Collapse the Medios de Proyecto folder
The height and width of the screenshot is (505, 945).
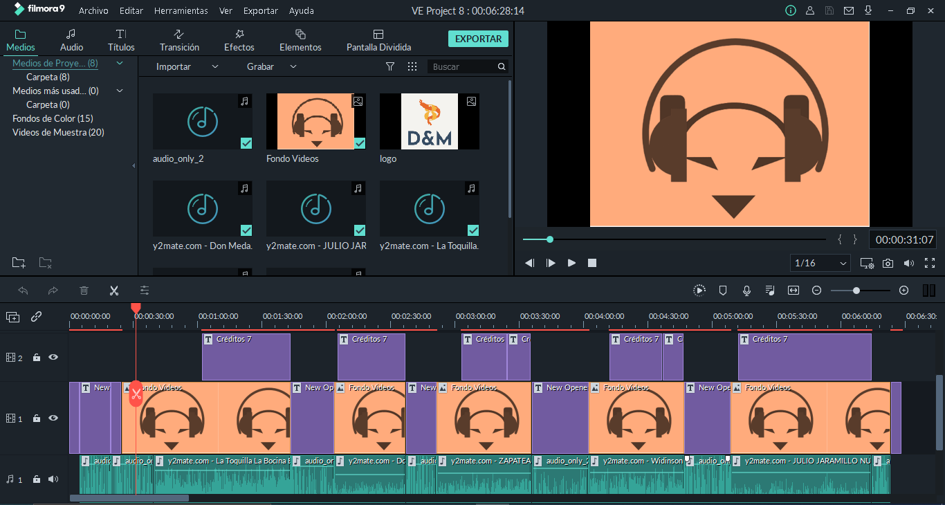point(120,63)
